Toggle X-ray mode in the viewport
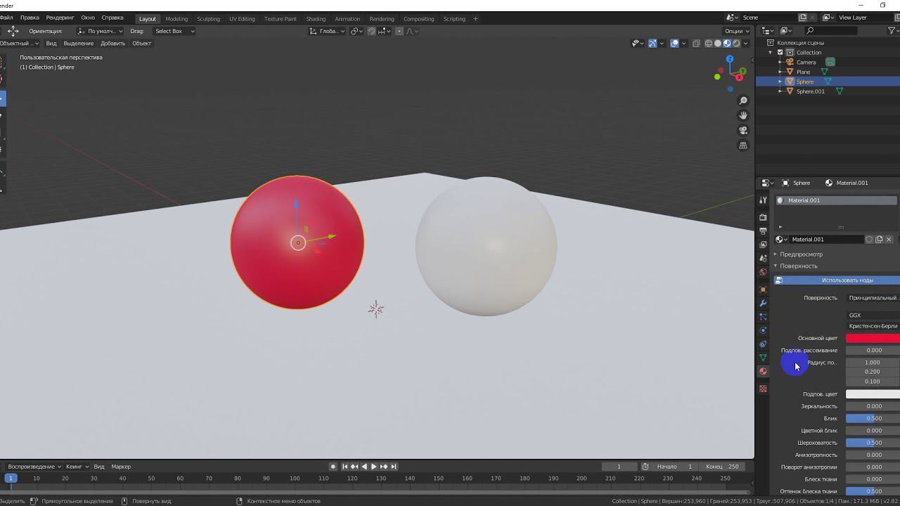The width and height of the screenshot is (900, 506). tap(696, 44)
